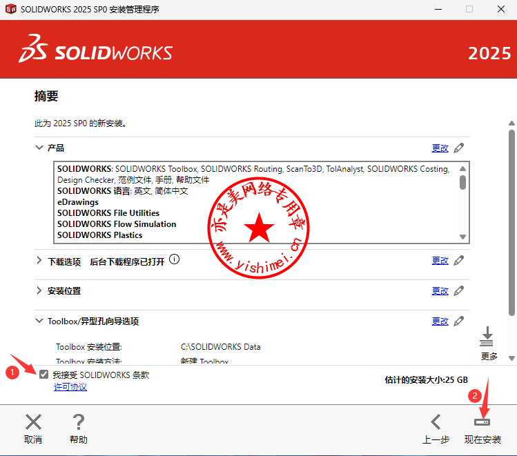Click 此为 2025 SP0 的新安装 text

pyautogui.click(x=81, y=123)
